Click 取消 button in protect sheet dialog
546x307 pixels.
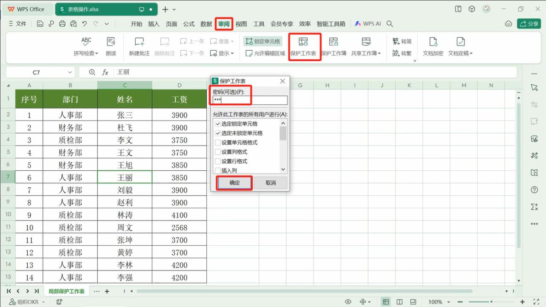tap(271, 183)
